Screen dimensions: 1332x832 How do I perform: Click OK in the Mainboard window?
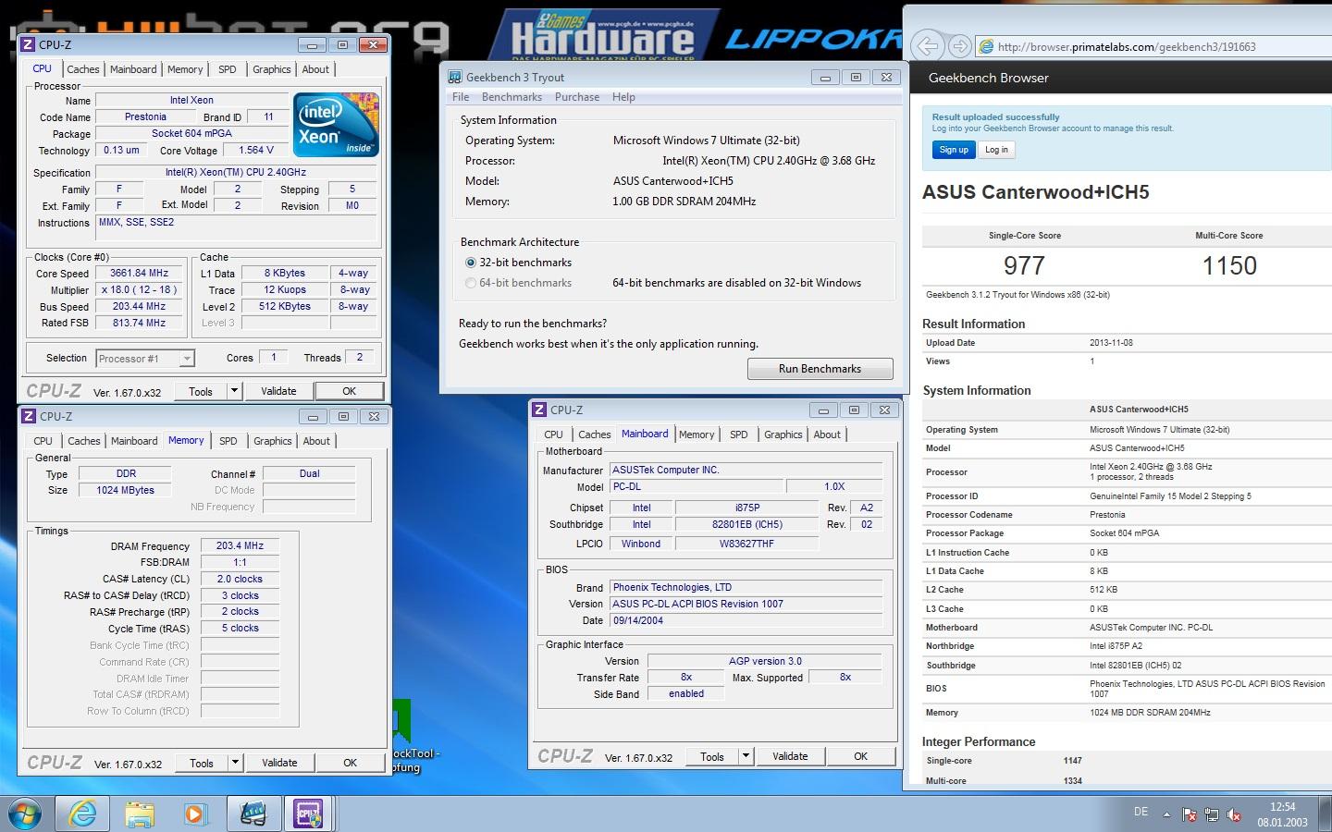pos(860,756)
